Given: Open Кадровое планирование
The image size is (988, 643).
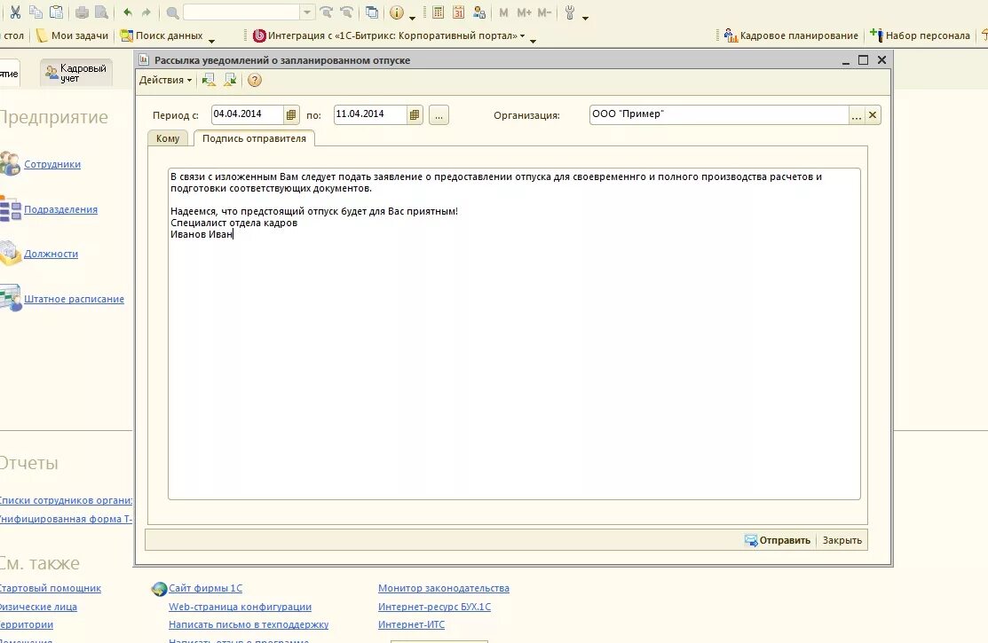Looking at the screenshot, I should tap(792, 35).
